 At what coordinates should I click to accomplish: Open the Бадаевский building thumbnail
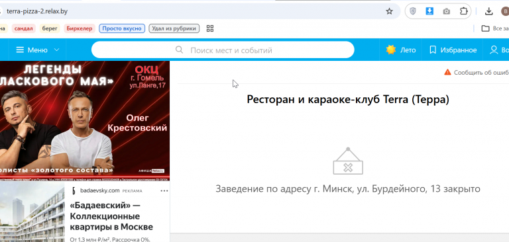coord(32,212)
